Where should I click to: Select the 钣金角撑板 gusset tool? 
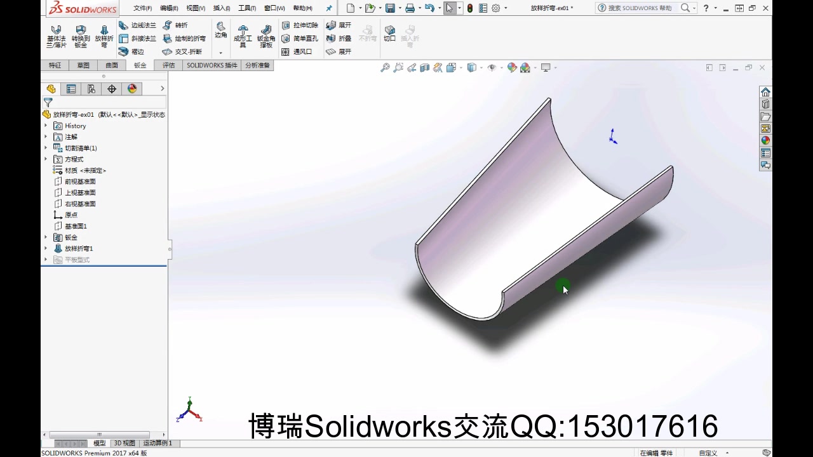266,37
